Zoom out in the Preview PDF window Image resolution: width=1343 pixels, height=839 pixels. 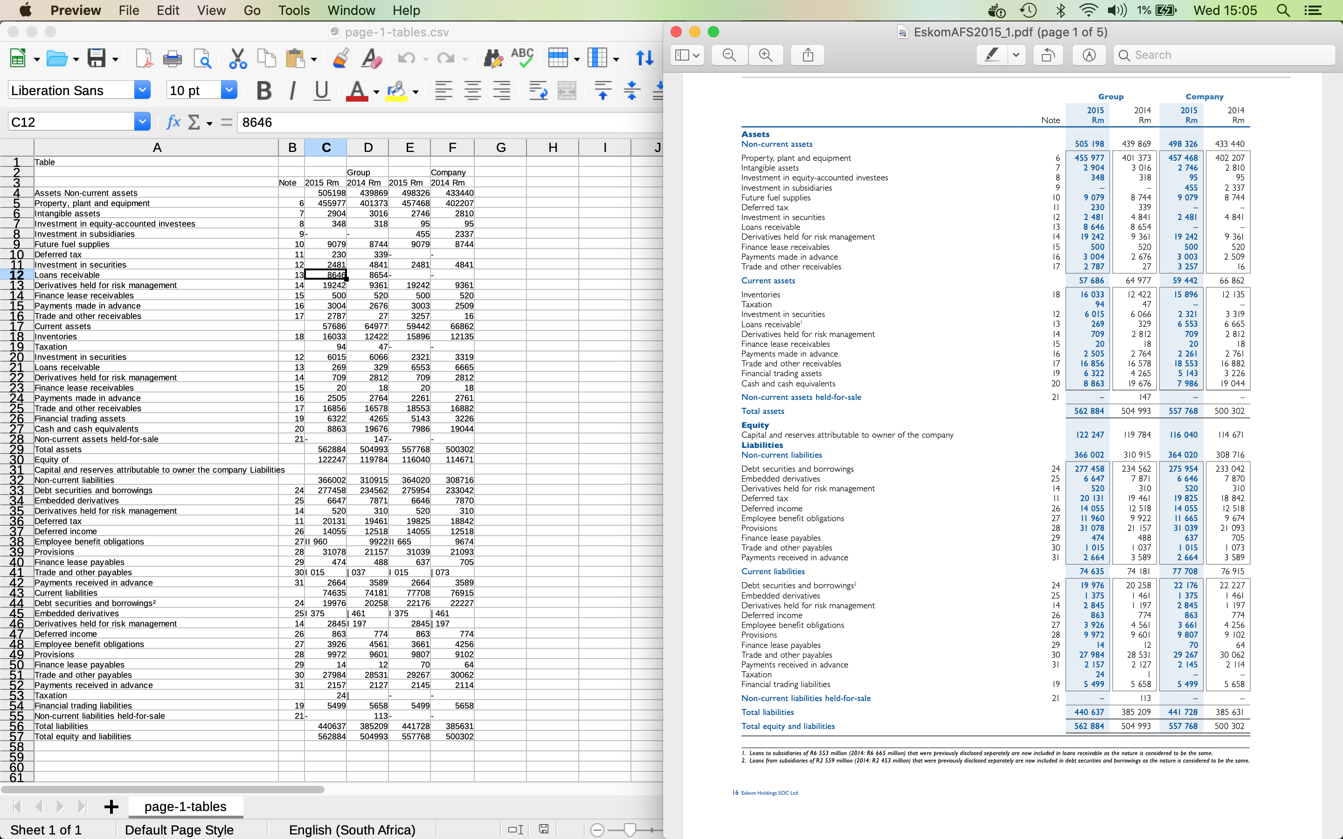click(x=729, y=55)
